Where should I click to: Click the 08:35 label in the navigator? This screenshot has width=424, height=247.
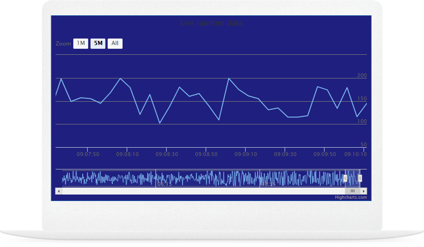(x=268, y=184)
